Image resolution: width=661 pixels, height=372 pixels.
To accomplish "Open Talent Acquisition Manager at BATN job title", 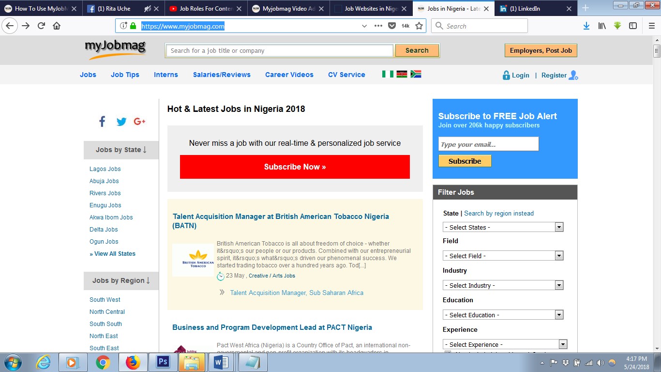I will coord(281,221).
